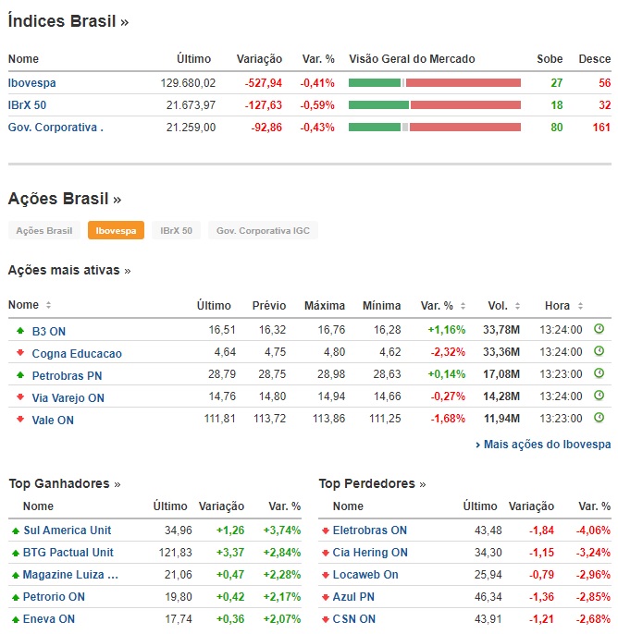This screenshot has height=634, width=618.
Task: Open Via Varejo ON stock page
Action: [68, 398]
